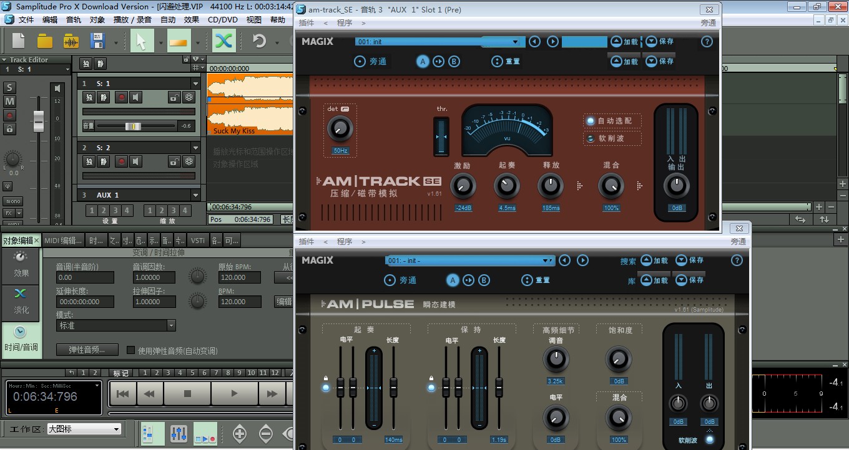Copy A to B in AM-Track plugin
The width and height of the screenshot is (849, 450).
tap(439, 61)
